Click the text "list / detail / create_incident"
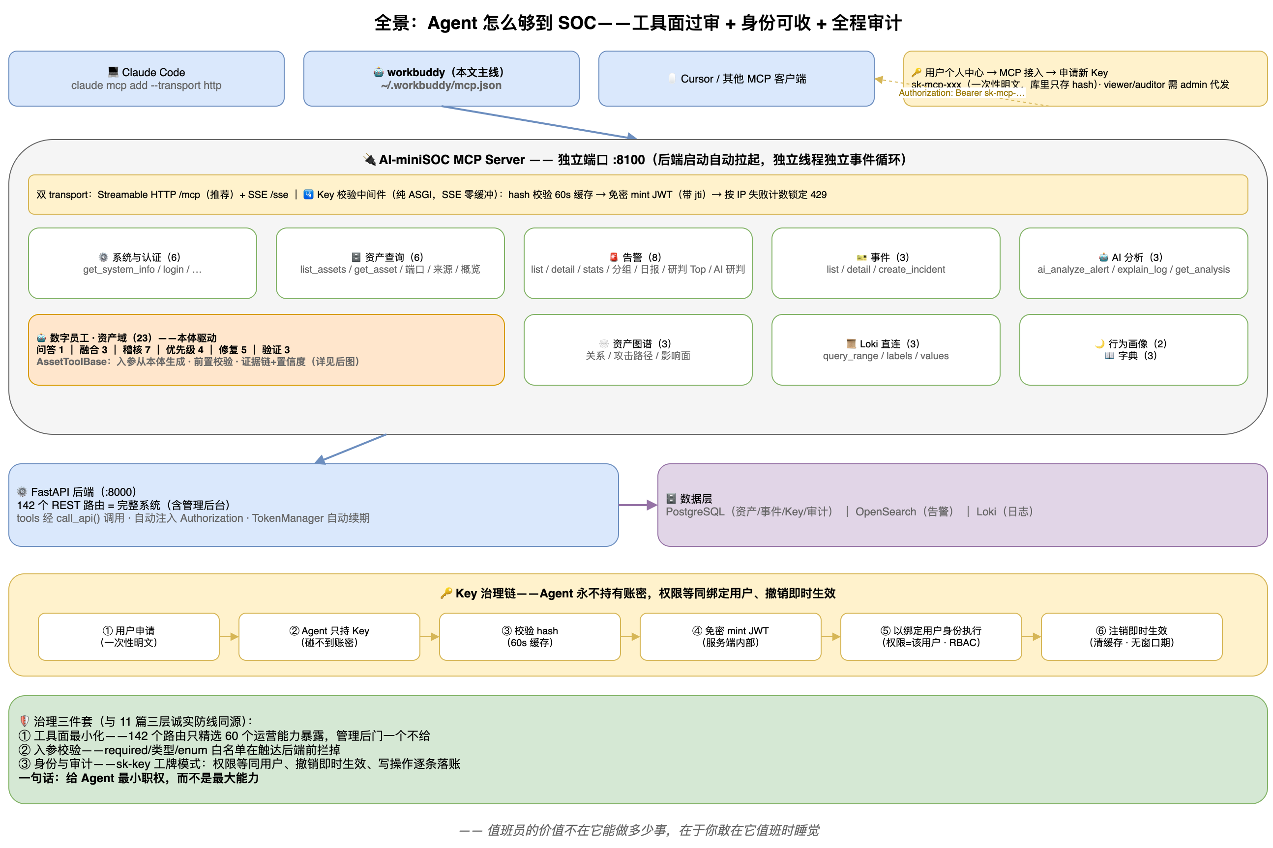Screen dimensions: 1273x848 (x=886, y=269)
